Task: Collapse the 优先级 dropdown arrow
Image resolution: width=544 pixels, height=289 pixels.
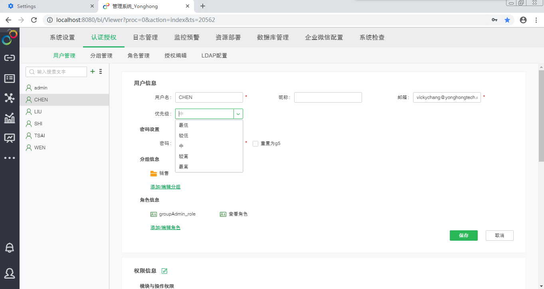Action: (238, 114)
